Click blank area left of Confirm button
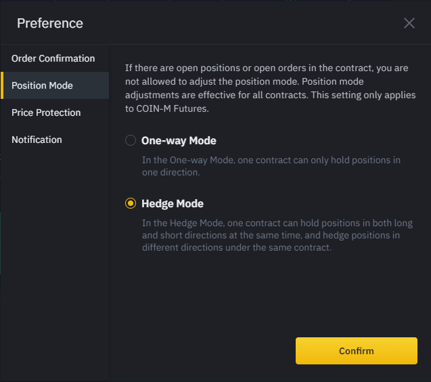 203,351
